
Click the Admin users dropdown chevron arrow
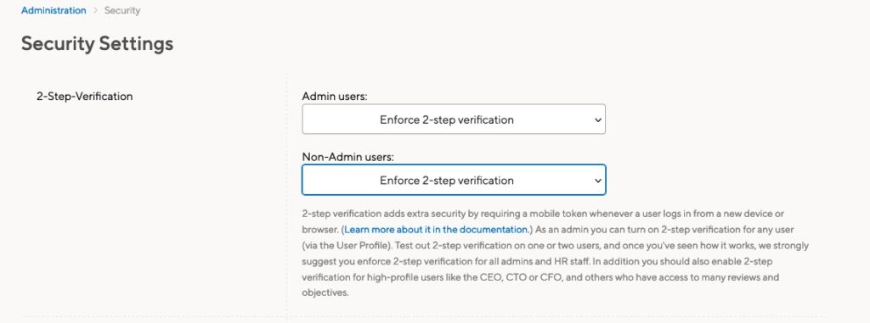coord(597,120)
